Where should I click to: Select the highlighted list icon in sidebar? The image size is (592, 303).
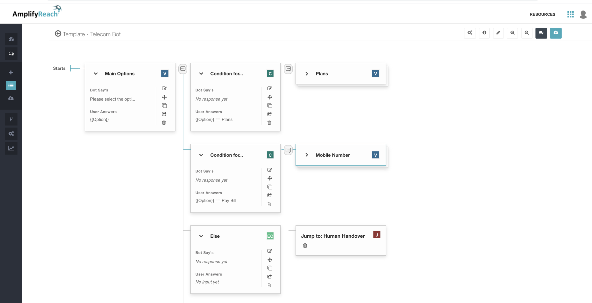(x=11, y=86)
